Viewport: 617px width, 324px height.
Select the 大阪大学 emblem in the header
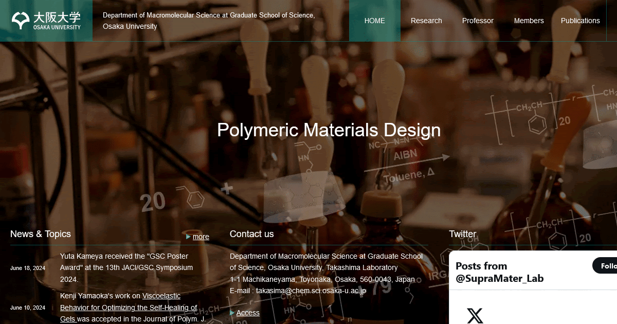(x=21, y=19)
